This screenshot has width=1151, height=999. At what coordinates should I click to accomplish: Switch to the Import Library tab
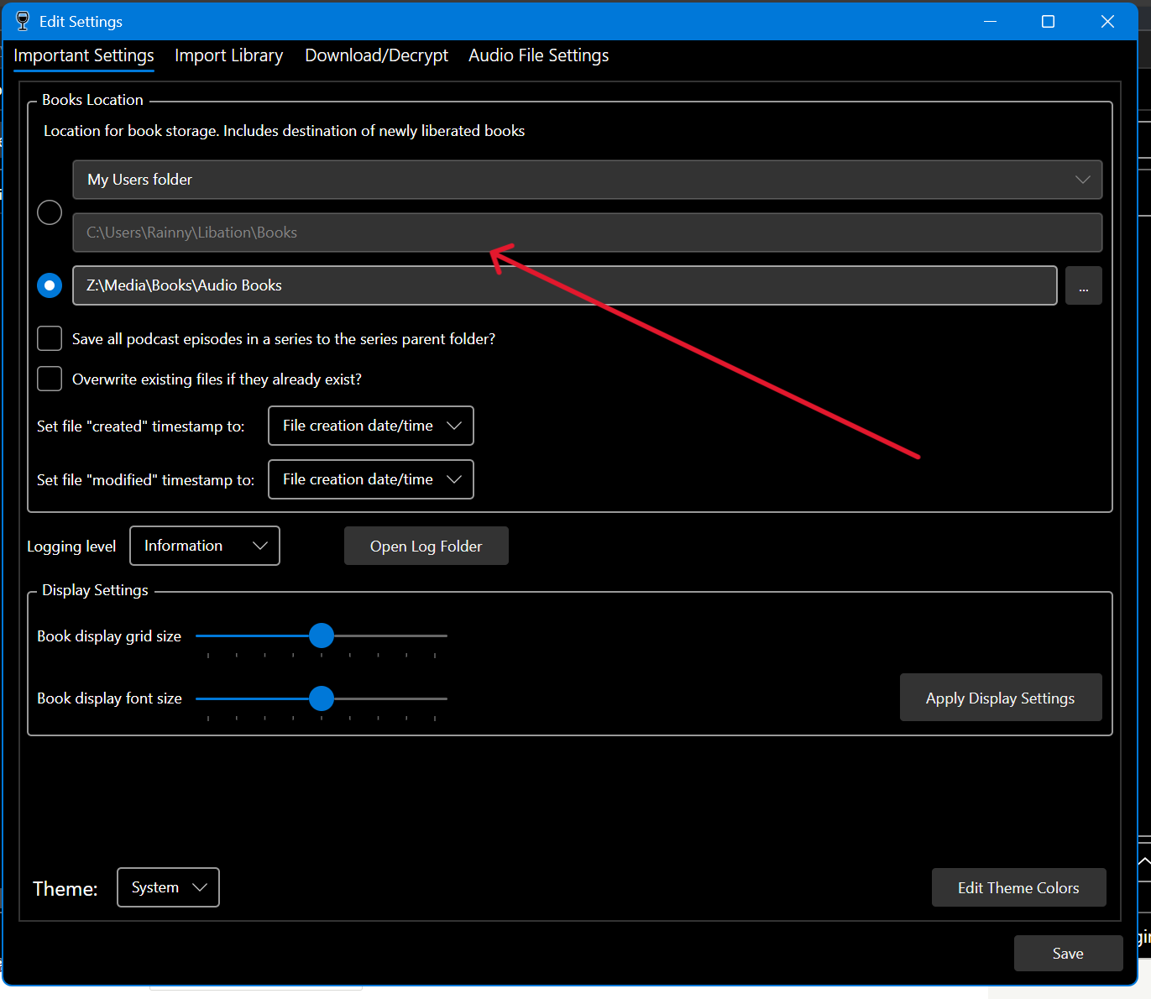pos(228,55)
